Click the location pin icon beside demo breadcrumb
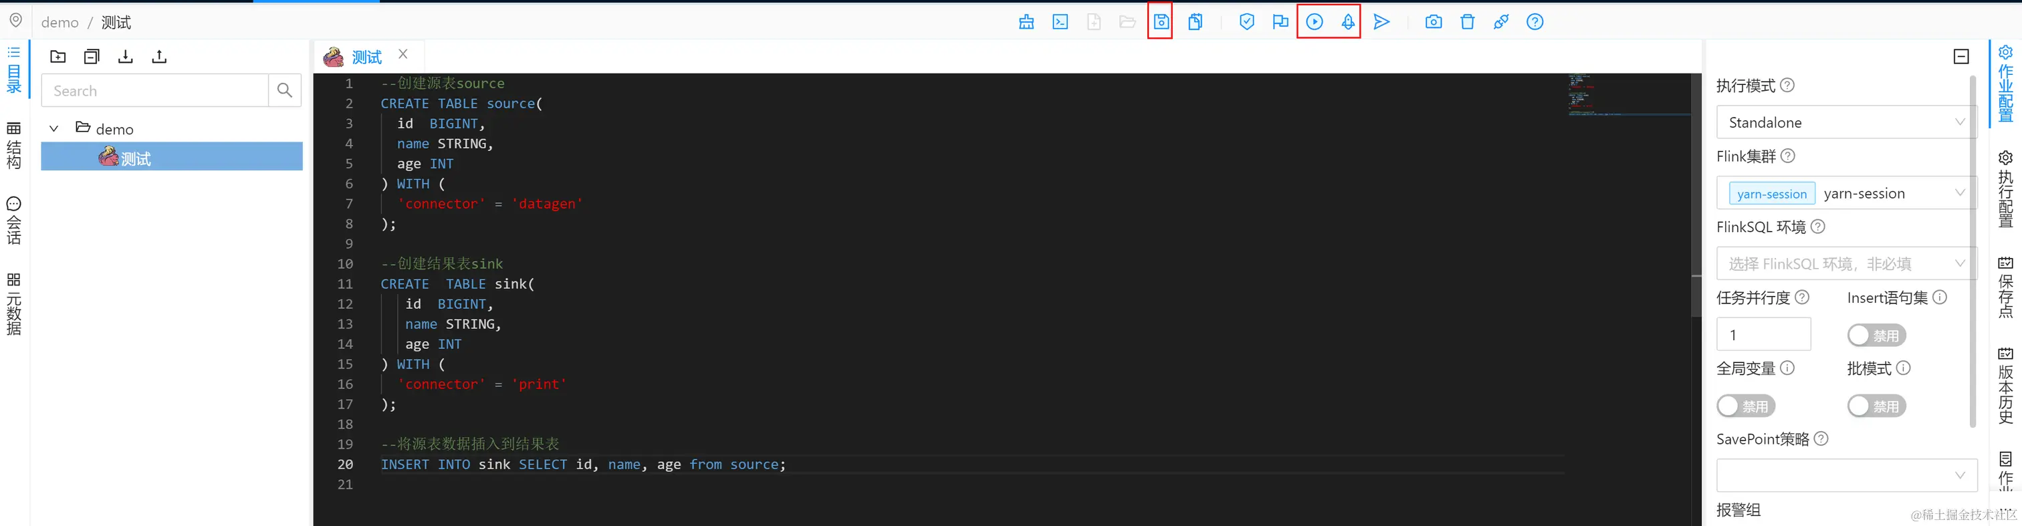 pos(15,21)
